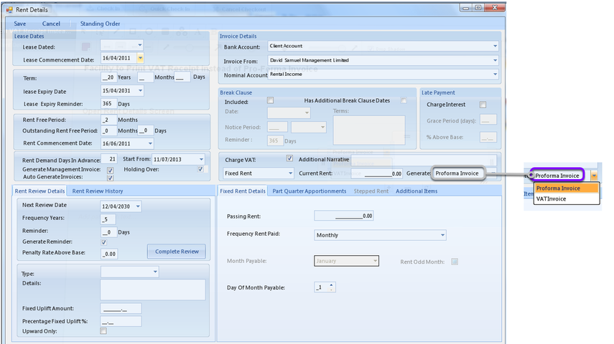Open the Lease Commencement Date calendar dropdown
This screenshot has height=344, width=614.
[x=140, y=58]
